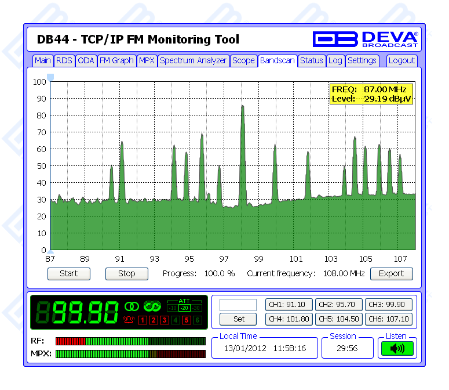Image resolution: width=449 pixels, height=390 pixels.
Task: Export the bandscan results
Action: [392, 273]
